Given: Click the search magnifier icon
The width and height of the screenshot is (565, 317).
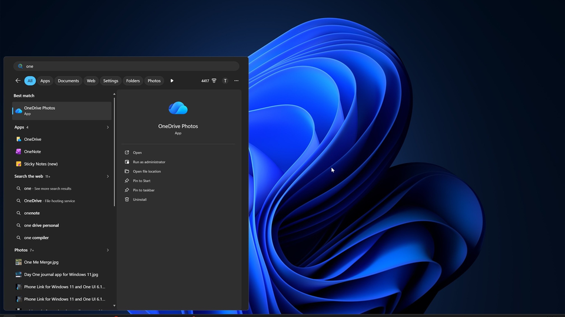Looking at the screenshot, I should click(x=20, y=66).
